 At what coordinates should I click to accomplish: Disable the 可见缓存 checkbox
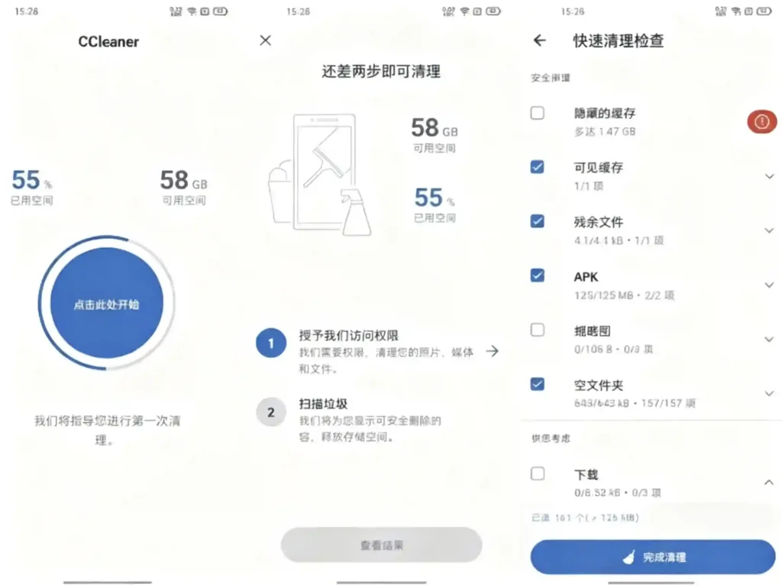click(x=537, y=167)
